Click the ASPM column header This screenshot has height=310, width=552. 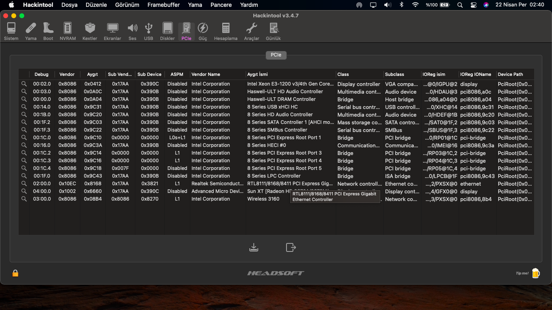coord(177,74)
